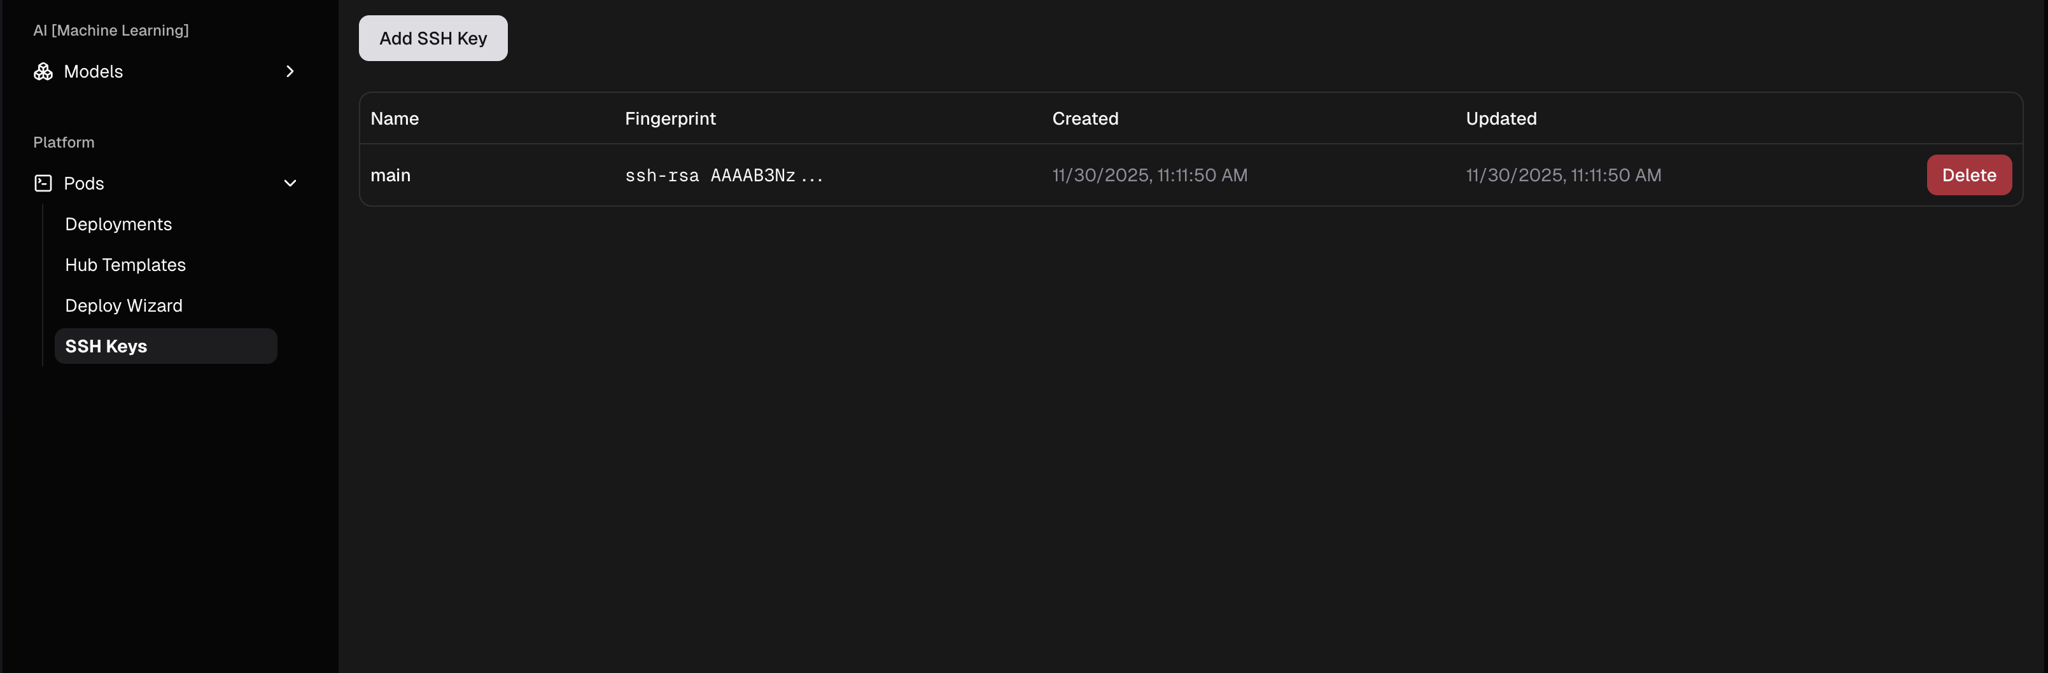The width and height of the screenshot is (2048, 673).
Task: Click the Created column header
Action: point(1085,118)
